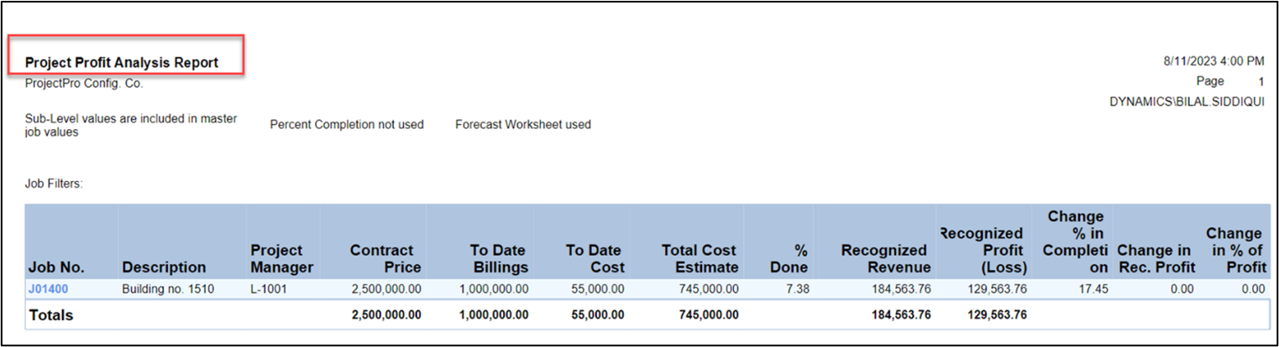Select the Project Manager column header

[x=281, y=259]
